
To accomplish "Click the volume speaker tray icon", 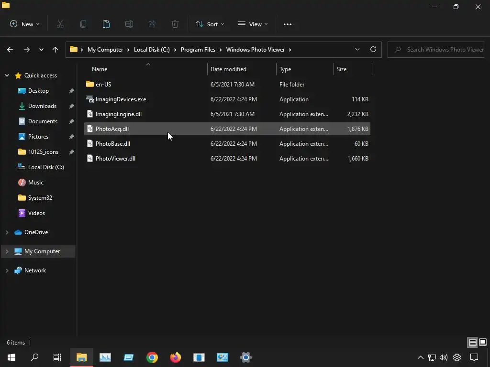I will 444,357.
